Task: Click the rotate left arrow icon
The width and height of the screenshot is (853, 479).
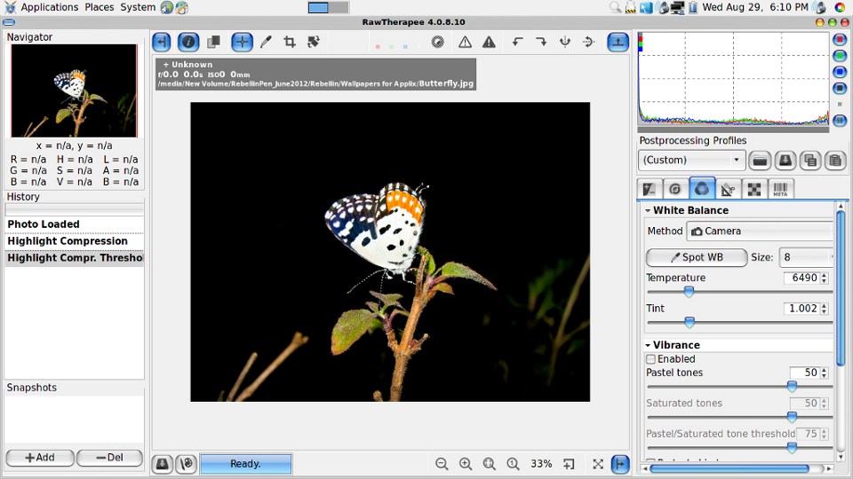Action: coord(517,42)
